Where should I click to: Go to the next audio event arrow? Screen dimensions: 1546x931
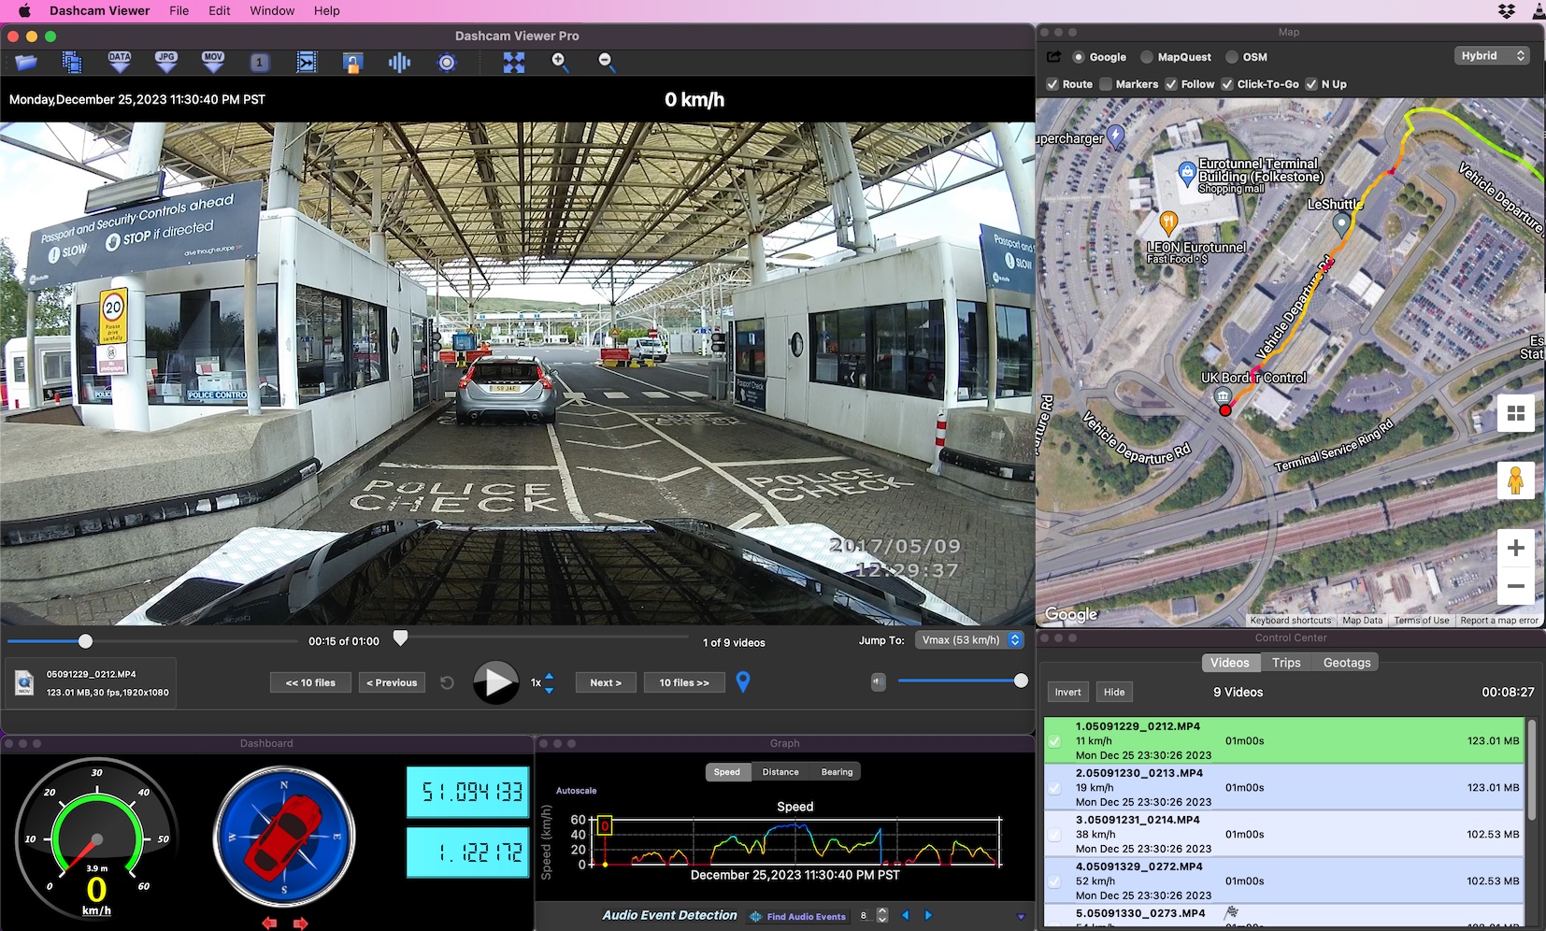point(928,915)
